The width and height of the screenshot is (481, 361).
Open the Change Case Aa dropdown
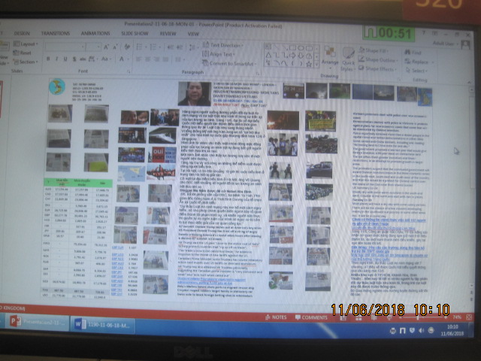point(106,59)
